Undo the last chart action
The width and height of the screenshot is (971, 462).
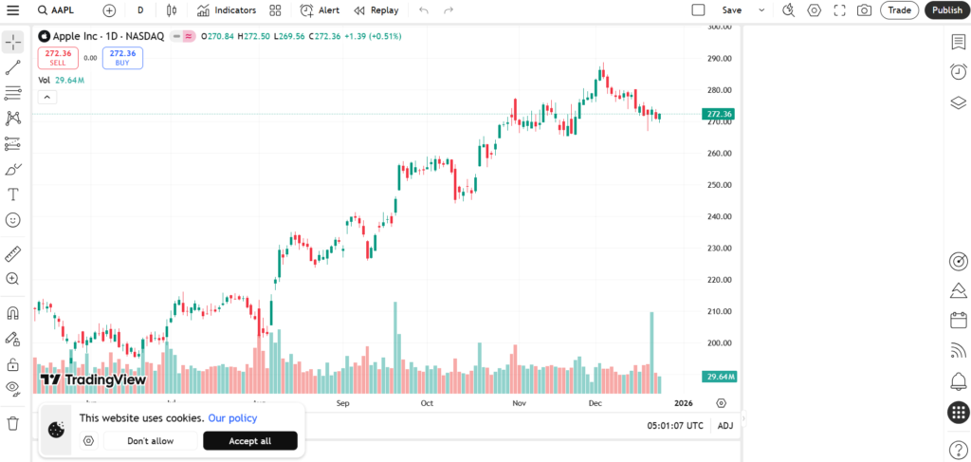[x=424, y=9]
